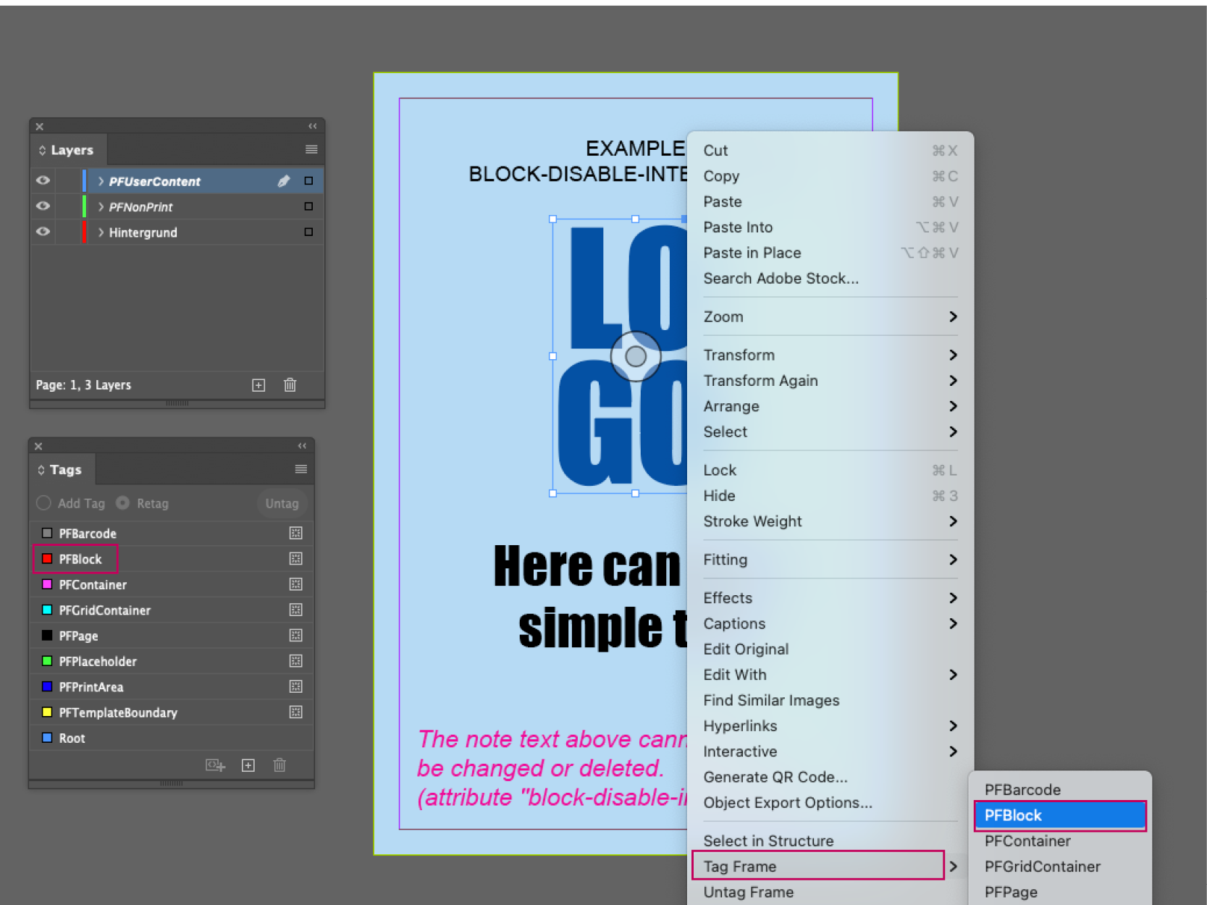This screenshot has height=905, width=1207.
Task: Click the delete tag trash icon
Action: click(x=279, y=765)
